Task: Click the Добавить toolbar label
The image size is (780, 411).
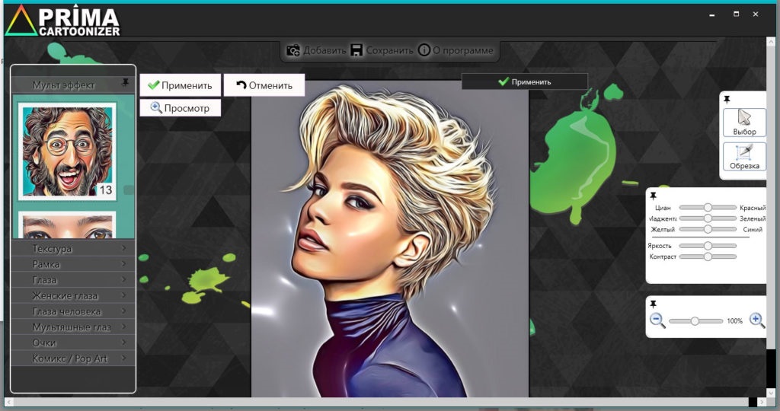Action: pyautogui.click(x=324, y=50)
